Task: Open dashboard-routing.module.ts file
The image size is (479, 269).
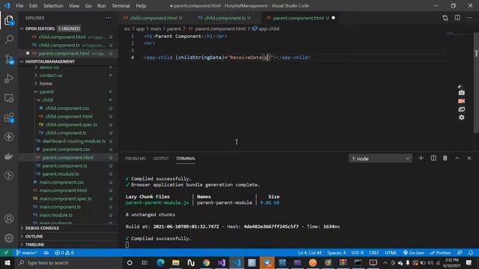Action: (74, 141)
